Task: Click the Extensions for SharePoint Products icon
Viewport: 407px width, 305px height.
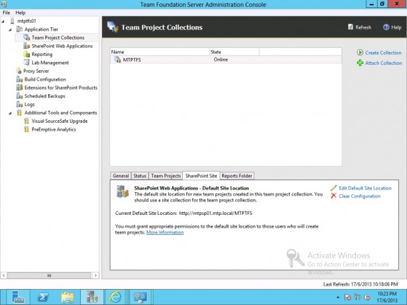Action: click(x=19, y=87)
